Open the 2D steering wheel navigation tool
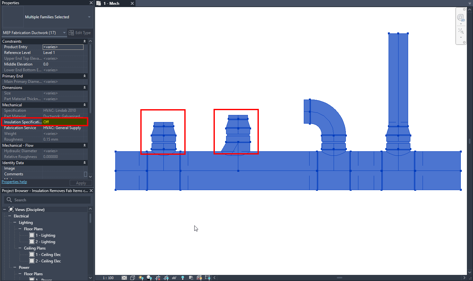The width and height of the screenshot is (473, 281). point(461,17)
